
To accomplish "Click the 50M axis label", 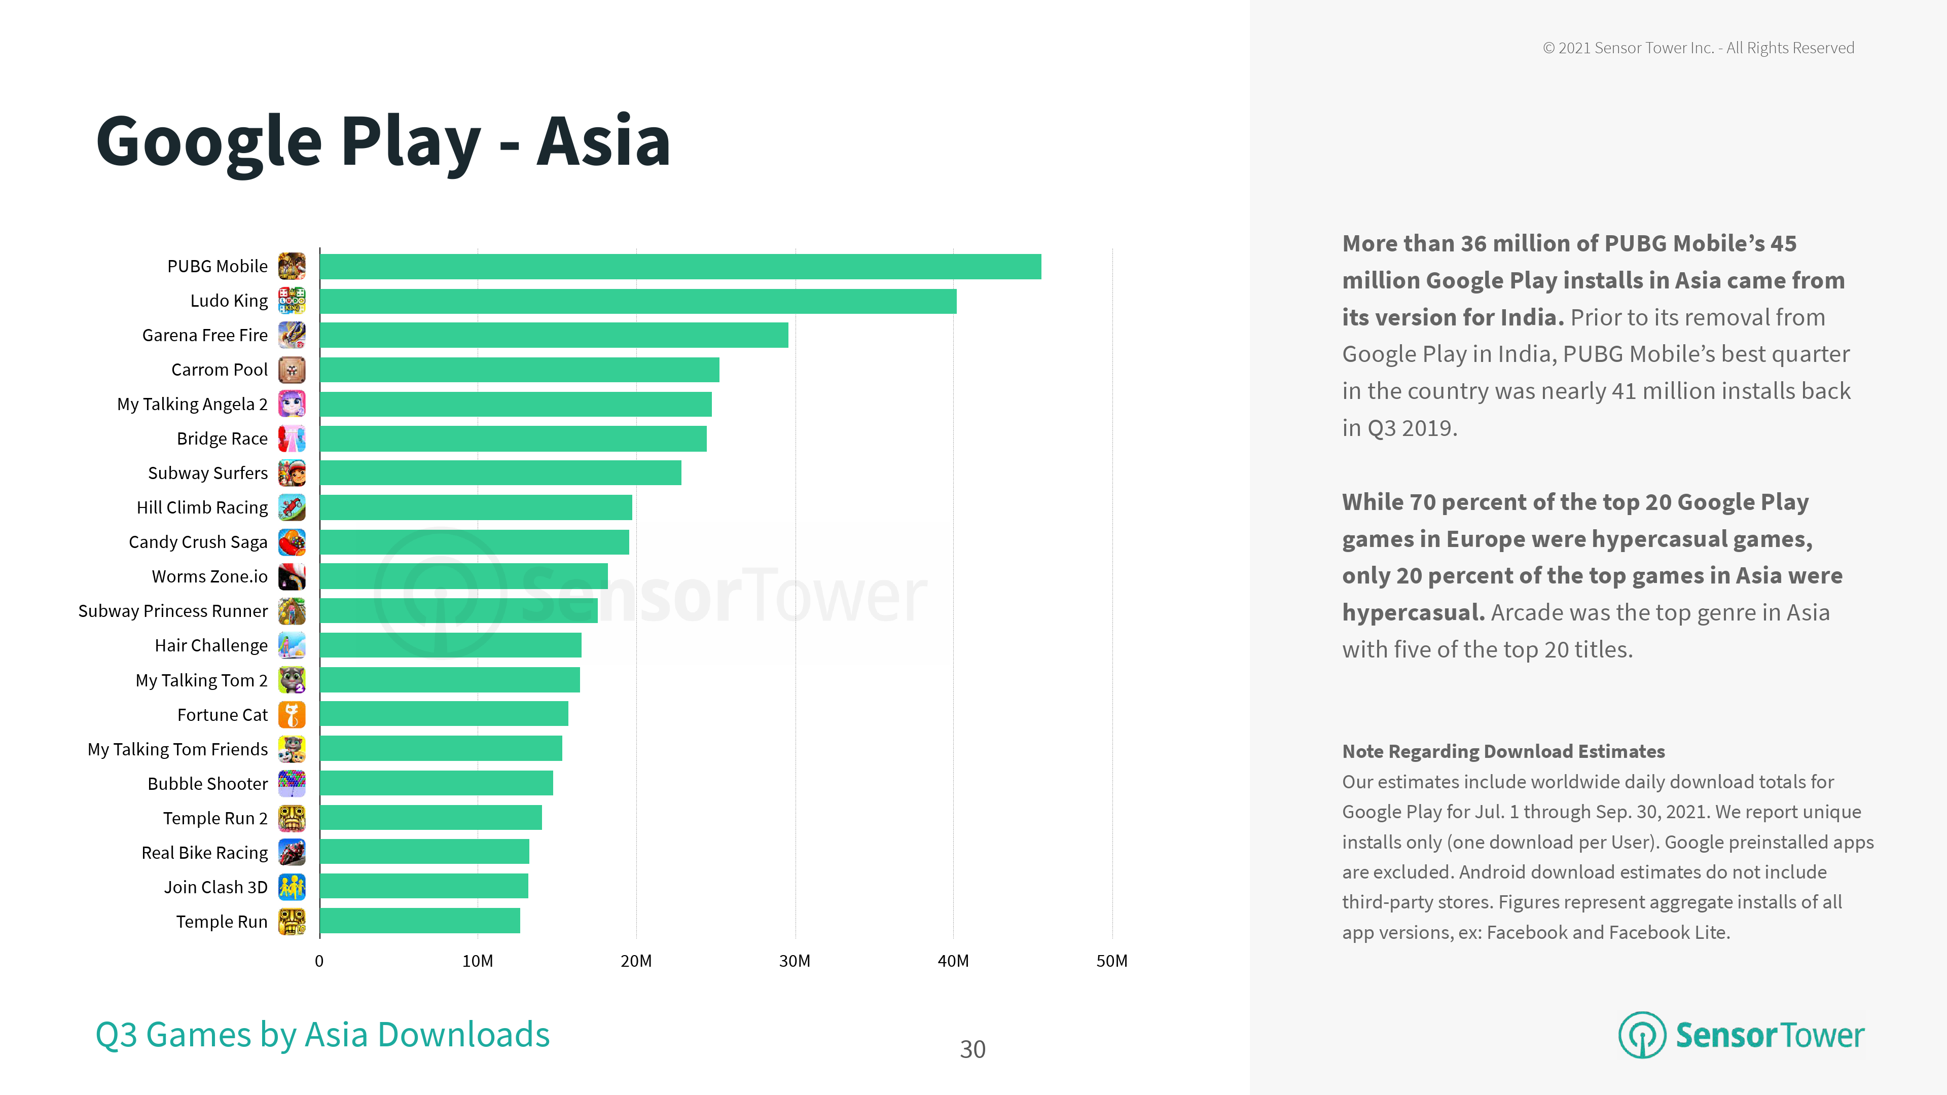I will tap(1112, 961).
